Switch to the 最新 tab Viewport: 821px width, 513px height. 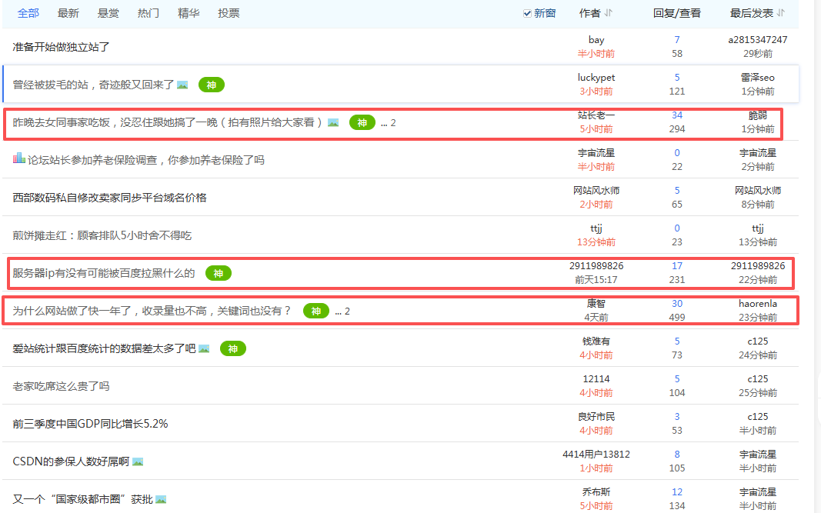tap(68, 13)
